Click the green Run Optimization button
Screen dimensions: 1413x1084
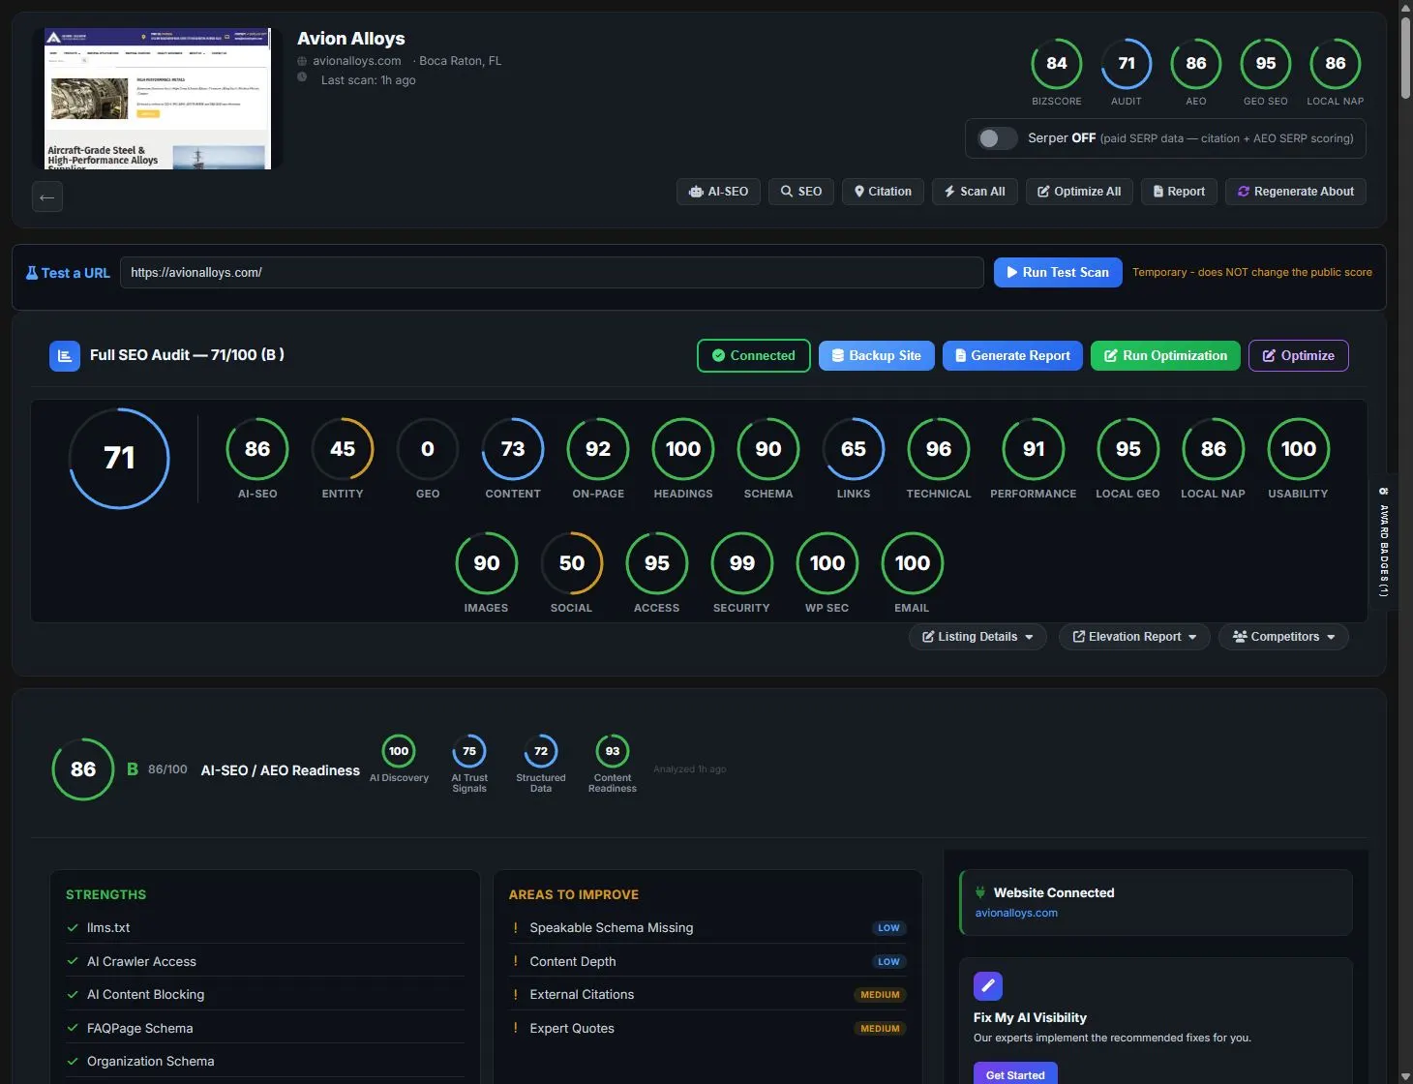(x=1165, y=356)
